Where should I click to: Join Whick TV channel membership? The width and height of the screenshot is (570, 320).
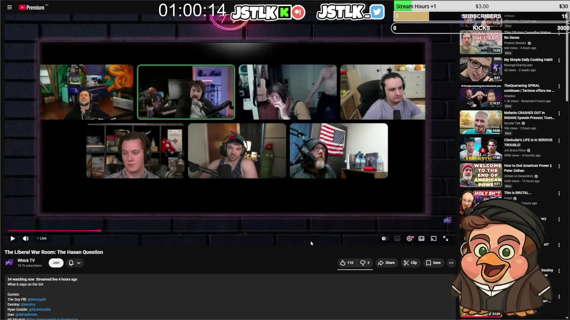56,263
